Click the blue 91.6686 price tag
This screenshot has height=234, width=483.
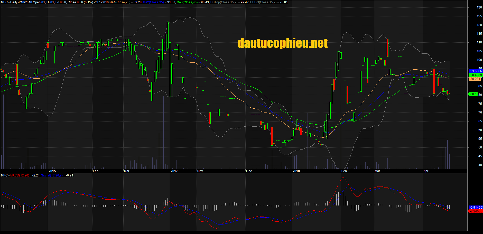click(x=476, y=71)
